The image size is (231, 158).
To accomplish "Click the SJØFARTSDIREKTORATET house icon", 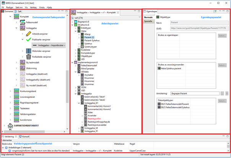I will tap(10, 125).
